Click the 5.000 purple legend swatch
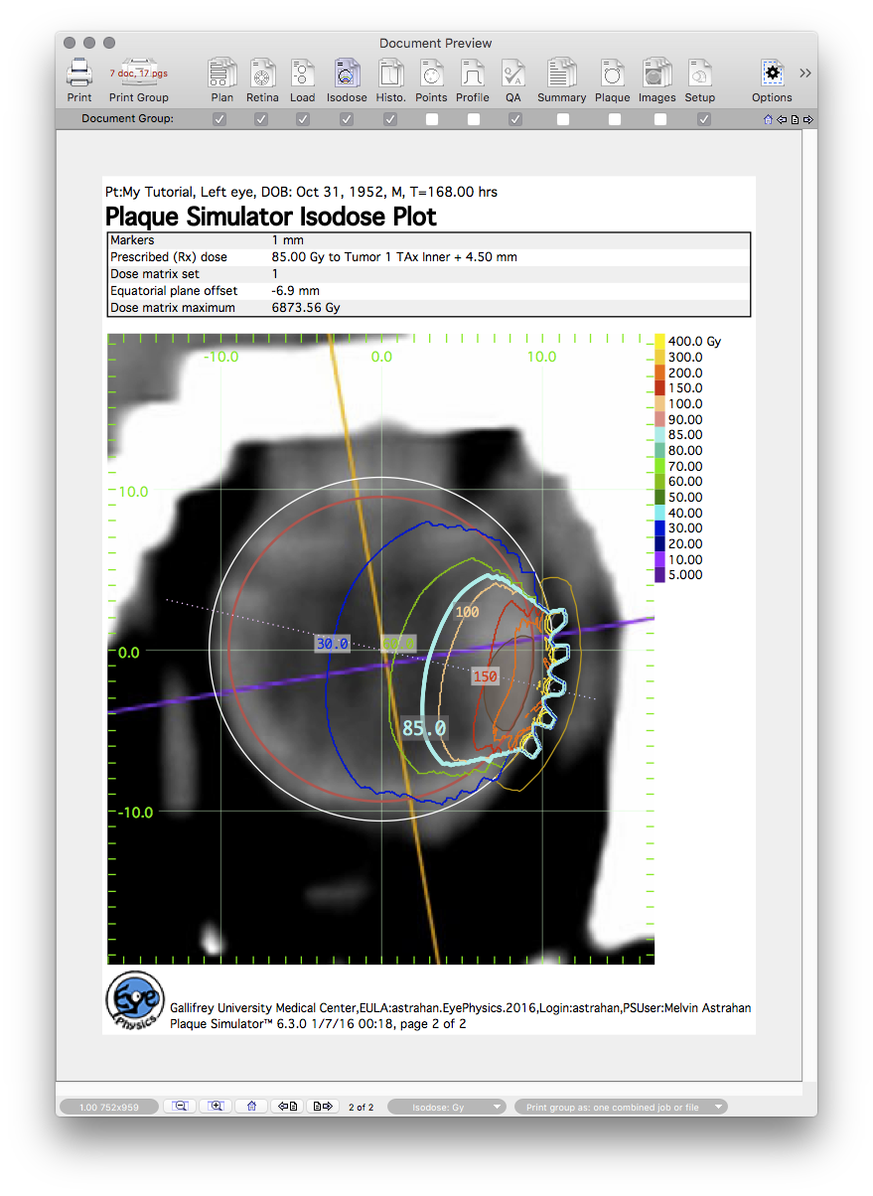Screen dimensions: 873x1196 pos(660,574)
